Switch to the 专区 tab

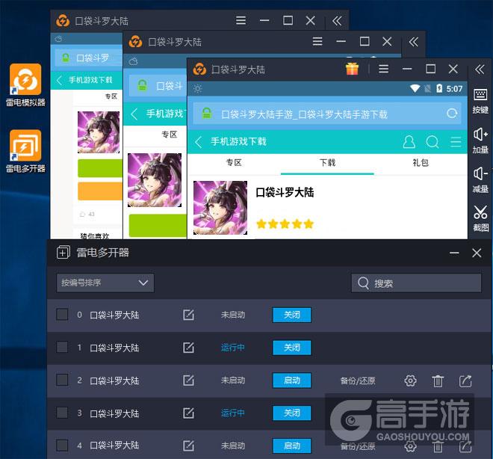point(234,162)
